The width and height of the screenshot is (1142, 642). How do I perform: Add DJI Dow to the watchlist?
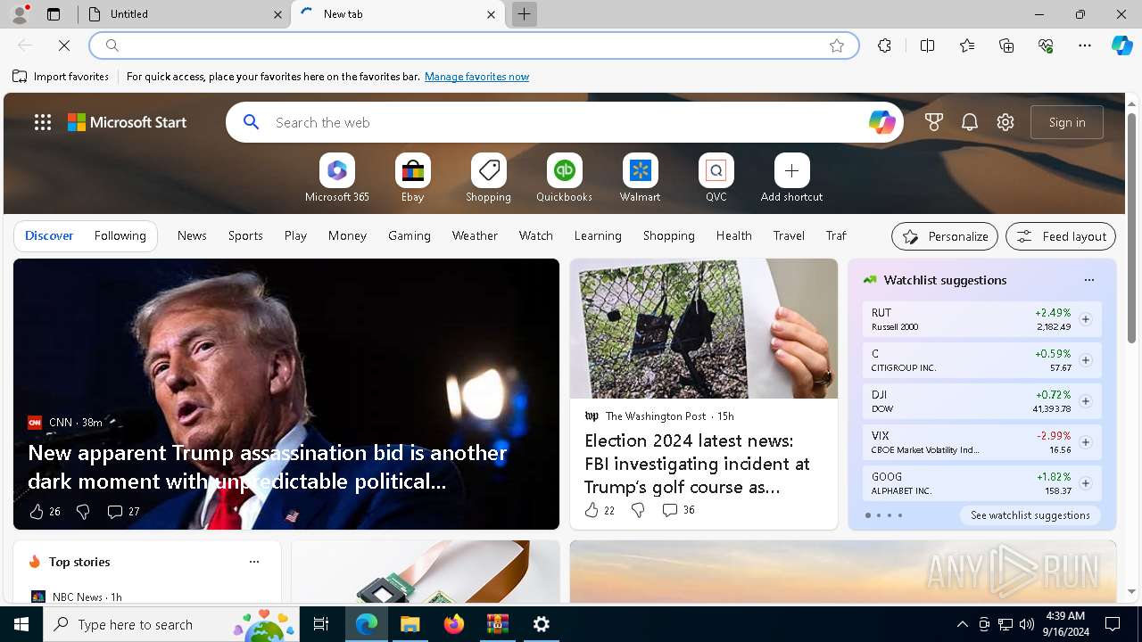pyautogui.click(x=1086, y=401)
